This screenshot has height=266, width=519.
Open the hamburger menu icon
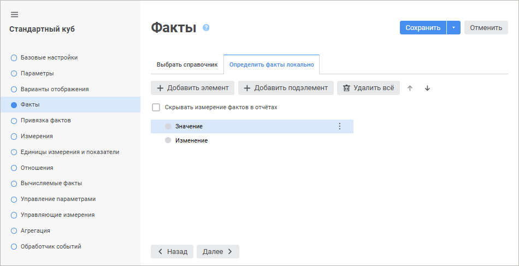coord(15,15)
